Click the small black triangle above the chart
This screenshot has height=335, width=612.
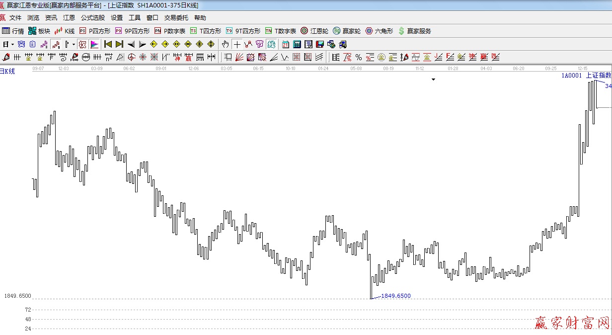(433, 80)
